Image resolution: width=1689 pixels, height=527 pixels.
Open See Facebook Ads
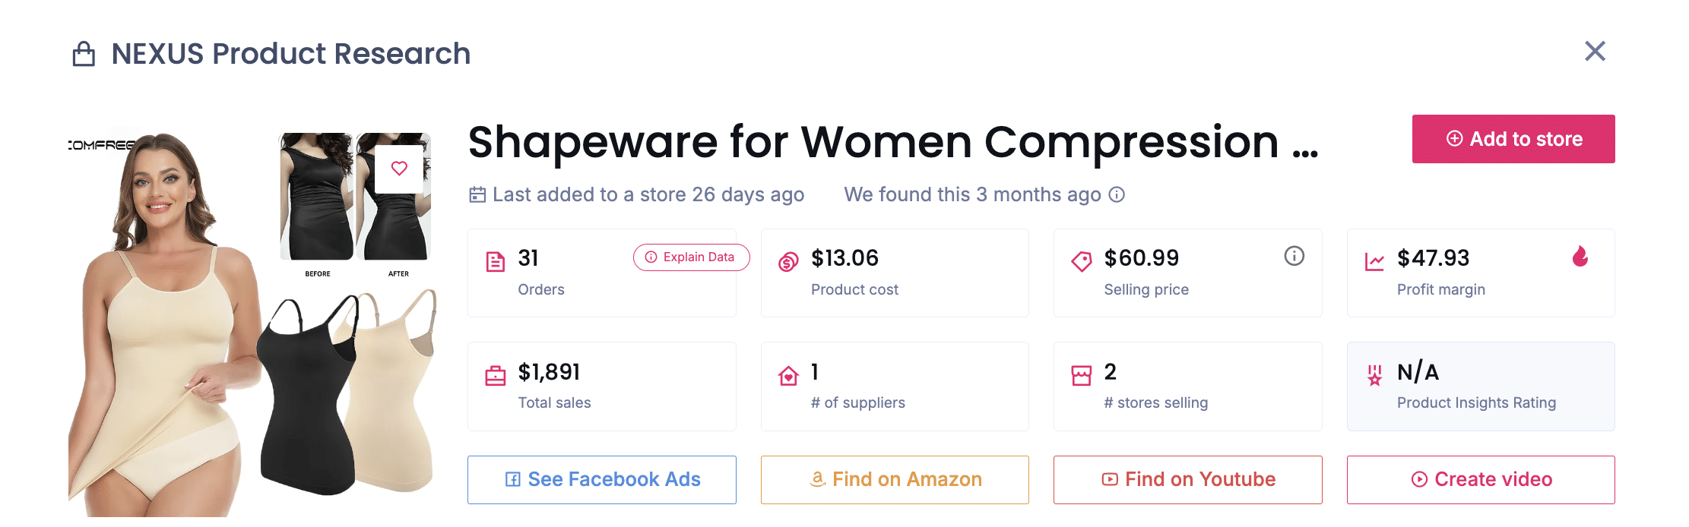[602, 480]
